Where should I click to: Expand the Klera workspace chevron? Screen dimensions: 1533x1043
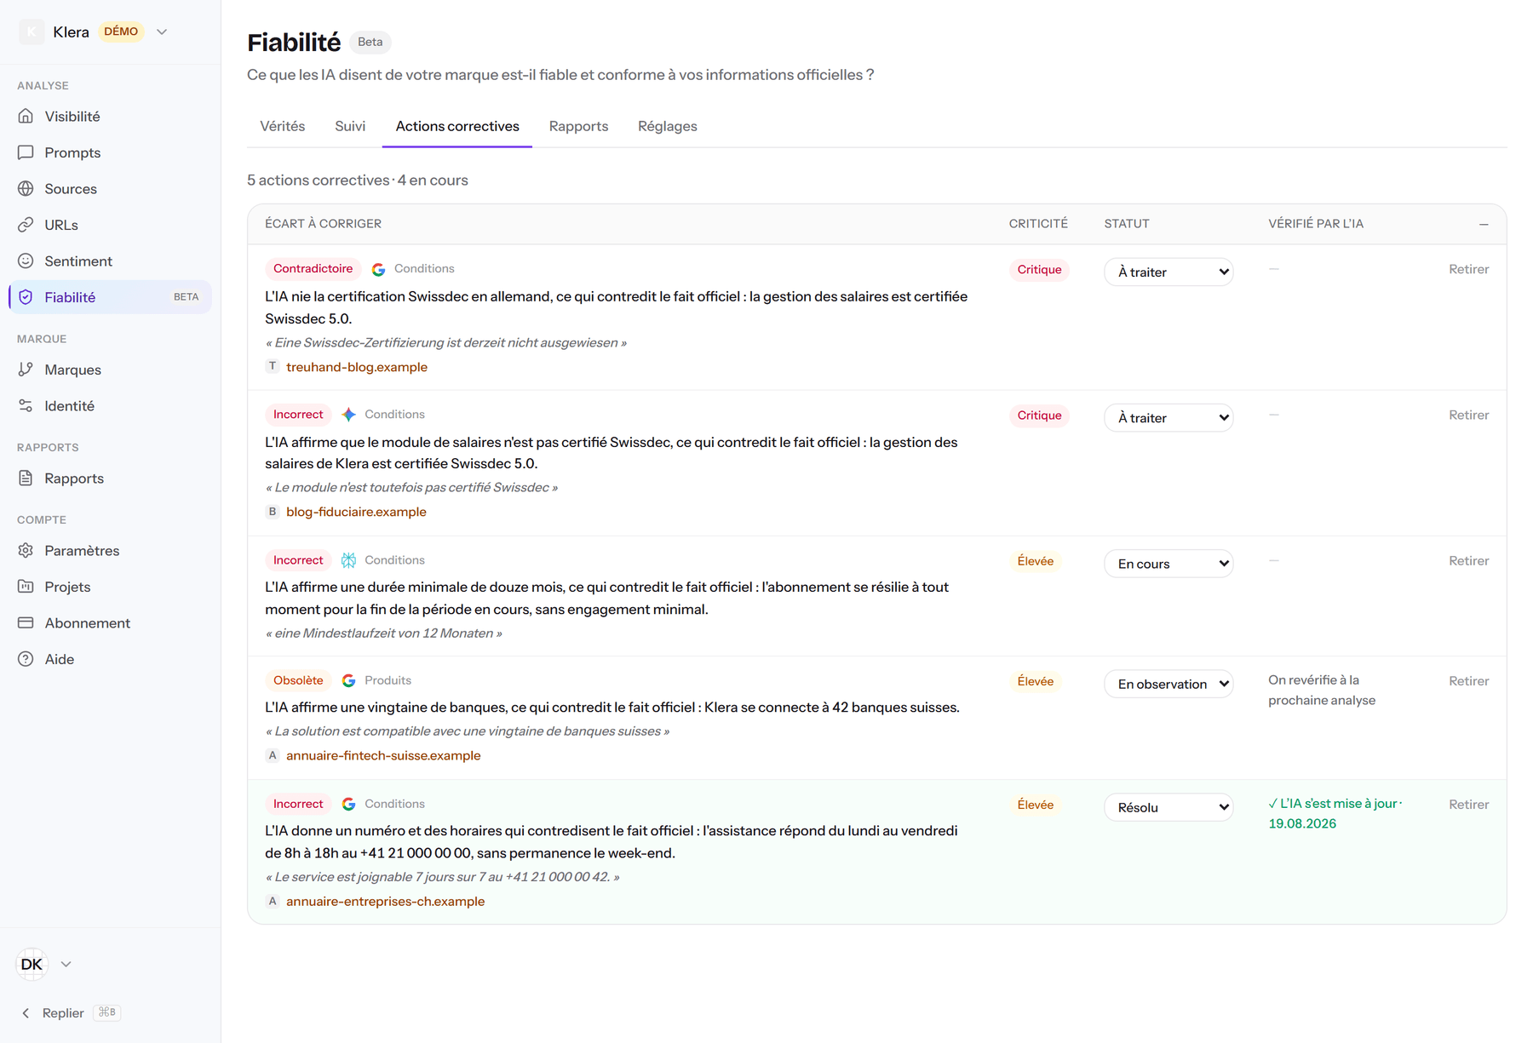(162, 32)
